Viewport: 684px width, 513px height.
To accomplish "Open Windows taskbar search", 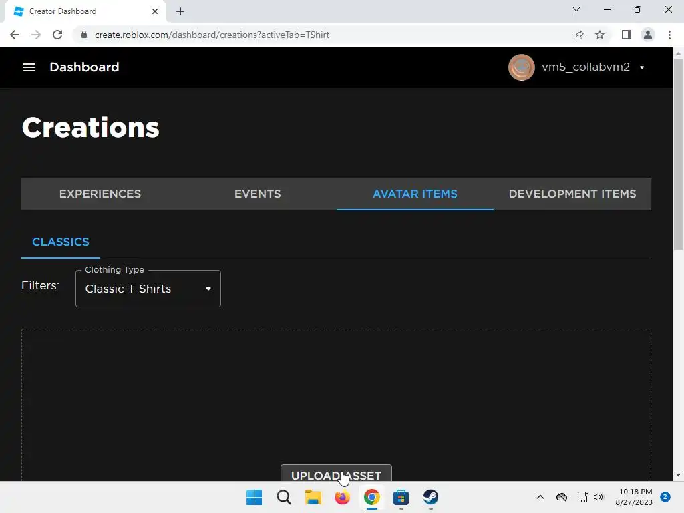I will coord(283,497).
